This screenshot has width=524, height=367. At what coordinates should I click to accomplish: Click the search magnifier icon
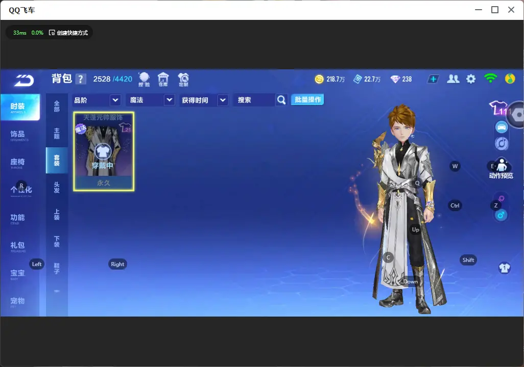281,100
